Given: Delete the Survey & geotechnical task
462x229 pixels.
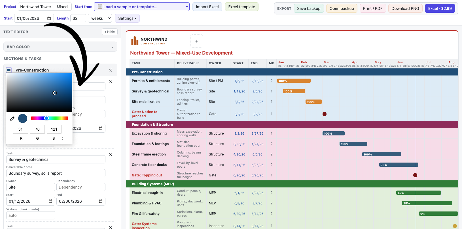Looking at the screenshot, I should [111, 155].
